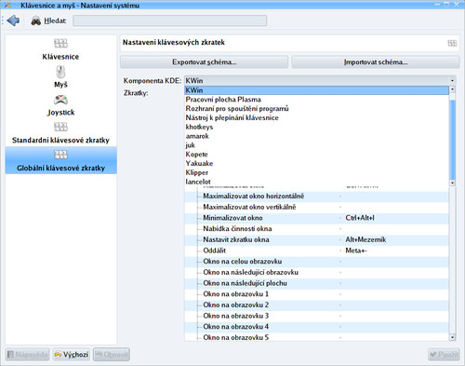The width and height of the screenshot is (465, 366).
Task: Select Okno na následující obrazovku row
Action: pyautogui.click(x=316, y=272)
